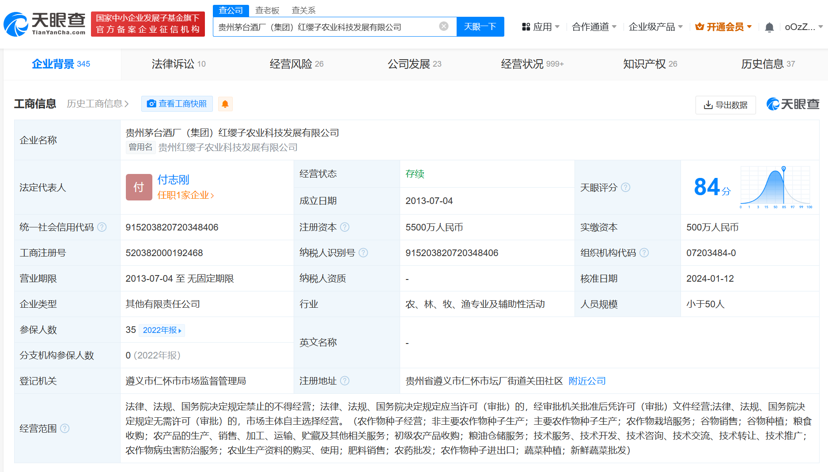Open the notification bell in header
The image size is (828, 472).
[769, 27]
